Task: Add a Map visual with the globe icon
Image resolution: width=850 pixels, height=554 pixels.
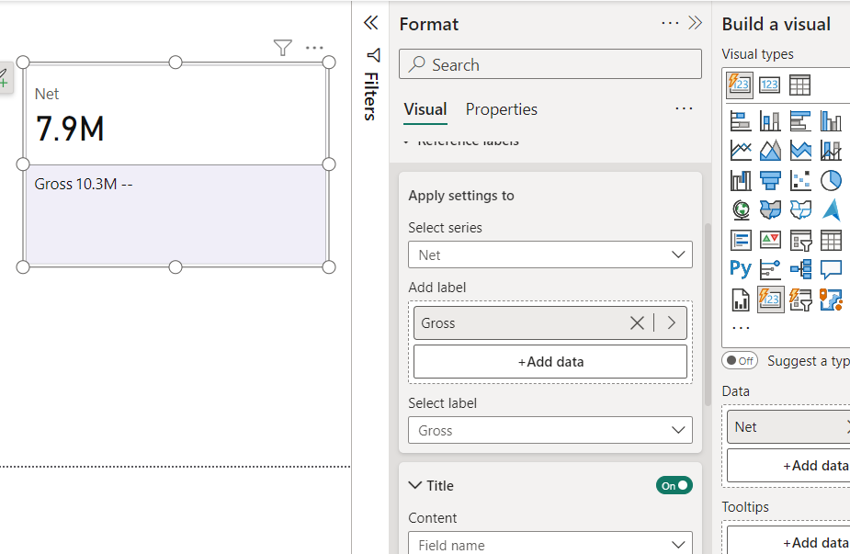Action: 741,209
